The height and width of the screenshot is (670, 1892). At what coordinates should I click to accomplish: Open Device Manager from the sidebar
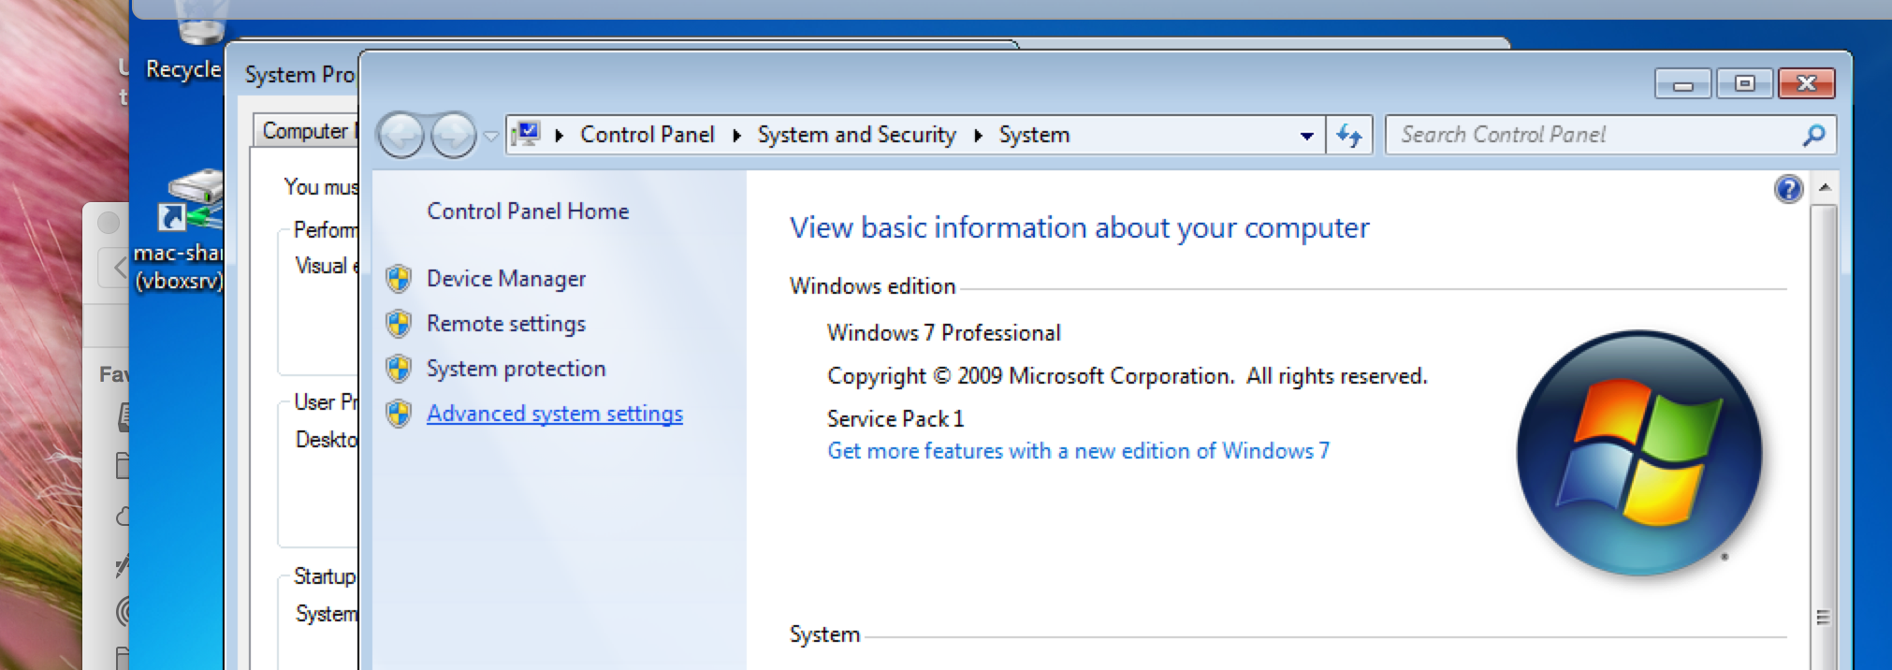[505, 279]
